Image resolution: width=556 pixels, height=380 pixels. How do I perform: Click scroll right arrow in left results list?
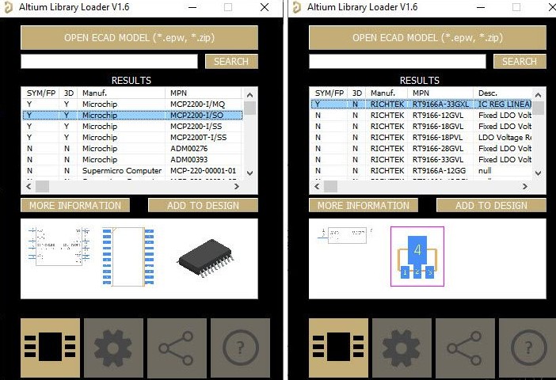(x=237, y=186)
